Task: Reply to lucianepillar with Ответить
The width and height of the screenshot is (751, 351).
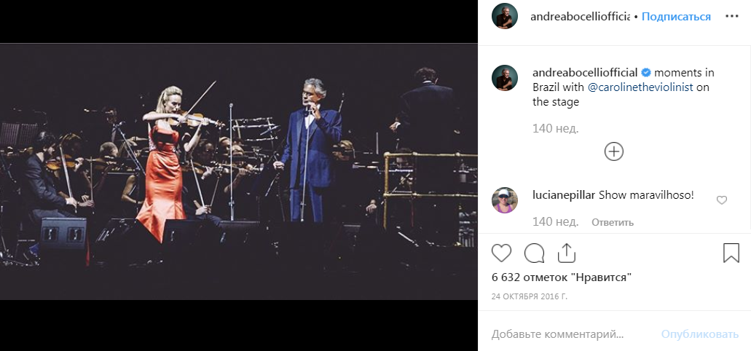Action: click(x=612, y=222)
